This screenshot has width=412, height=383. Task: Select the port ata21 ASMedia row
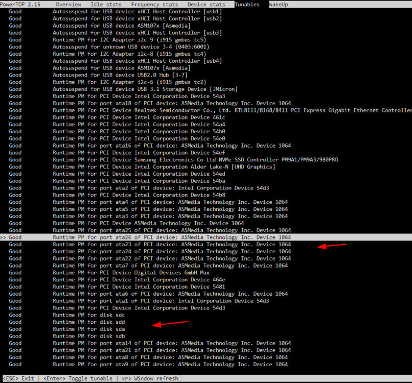coord(206,350)
